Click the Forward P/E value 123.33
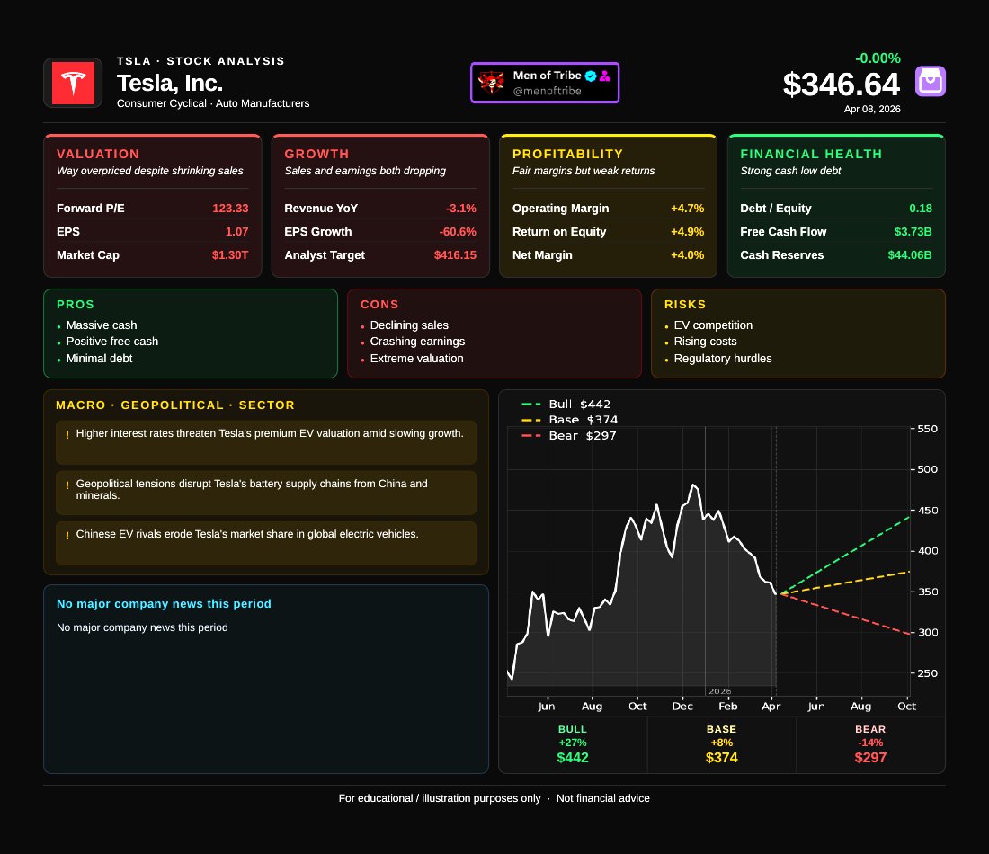This screenshot has width=989, height=854. click(230, 209)
